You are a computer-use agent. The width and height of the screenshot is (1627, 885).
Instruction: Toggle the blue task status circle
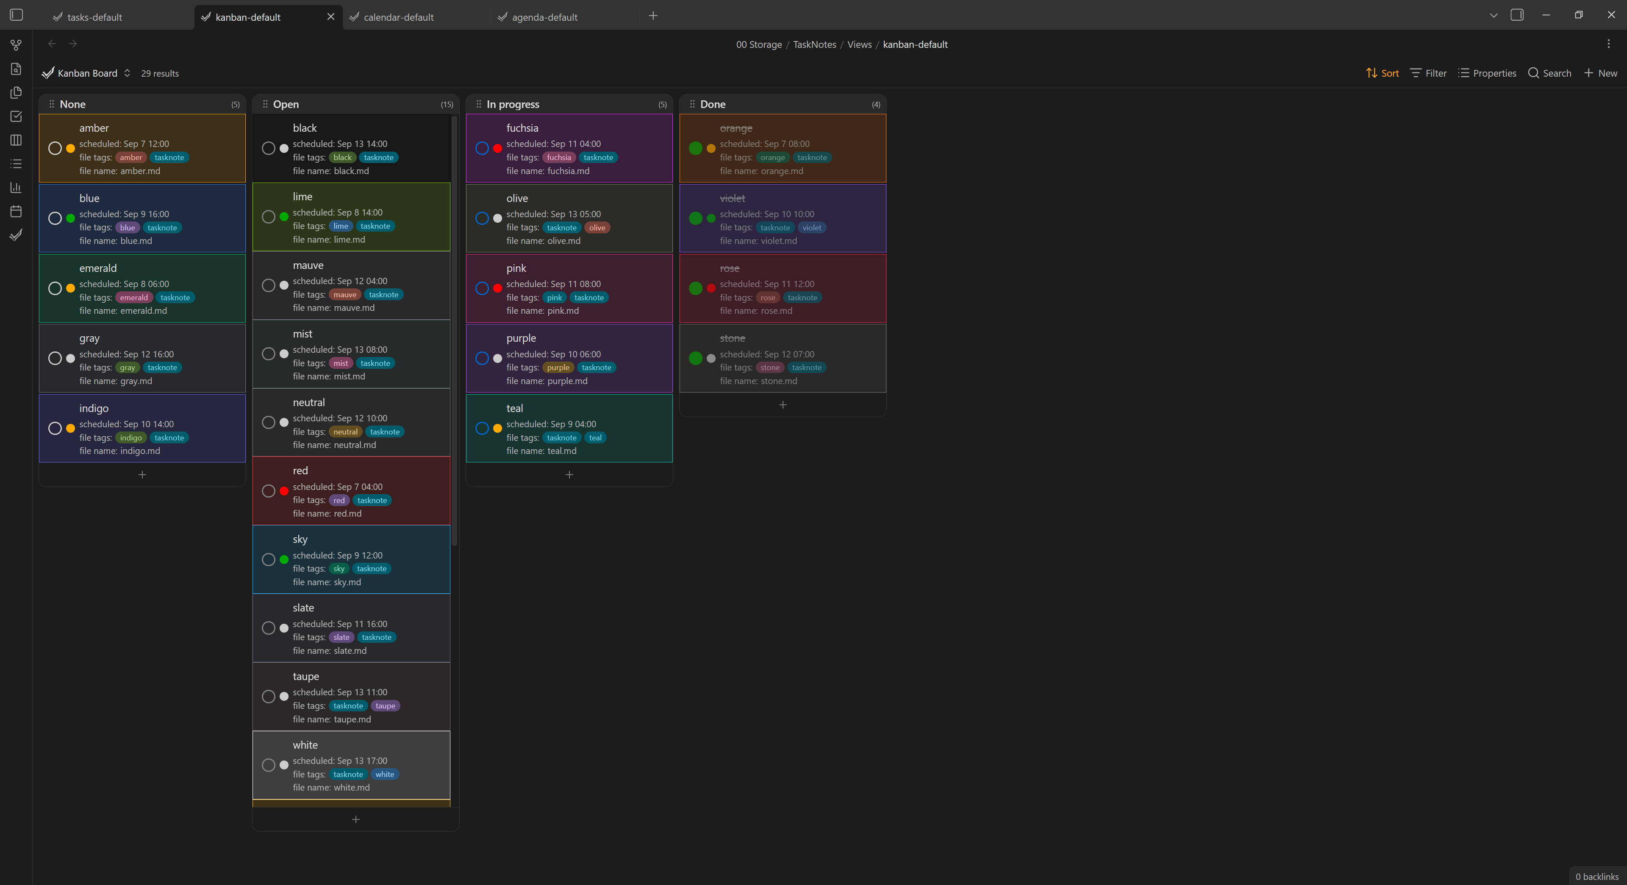pyautogui.click(x=55, y=218)
